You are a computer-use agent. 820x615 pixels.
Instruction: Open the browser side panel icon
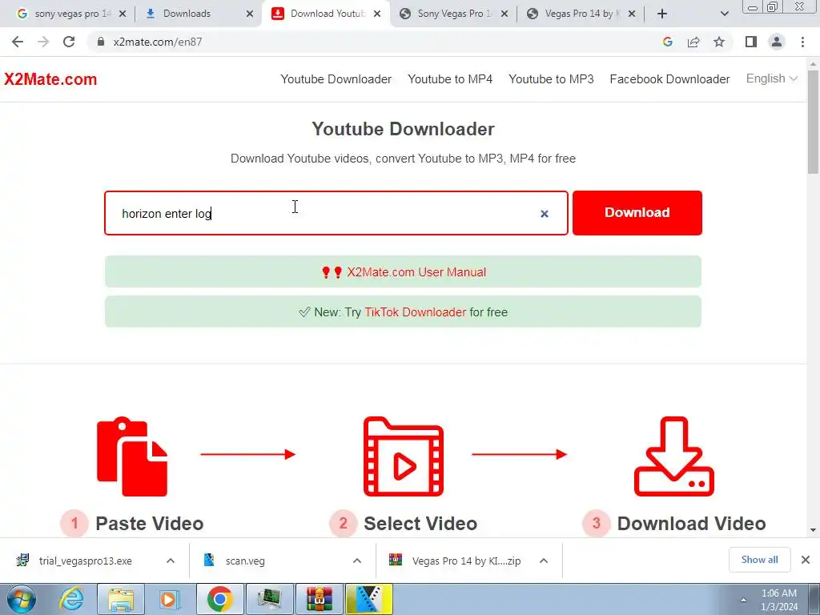pos(751,42)
